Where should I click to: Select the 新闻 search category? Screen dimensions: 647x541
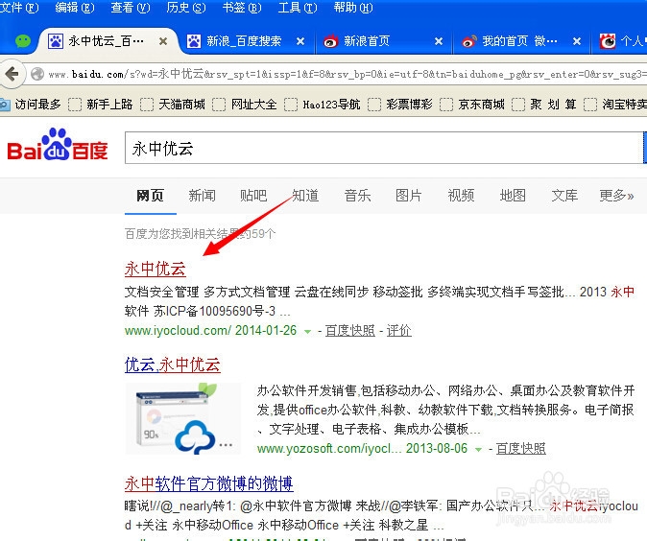tap(203, 196)
